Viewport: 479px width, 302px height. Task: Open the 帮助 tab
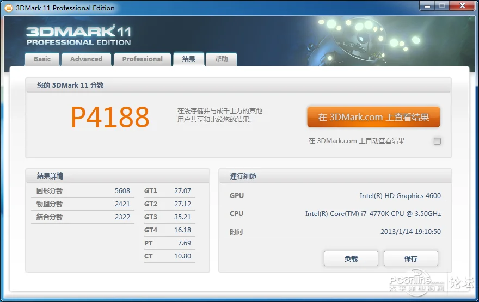[222, 59]
